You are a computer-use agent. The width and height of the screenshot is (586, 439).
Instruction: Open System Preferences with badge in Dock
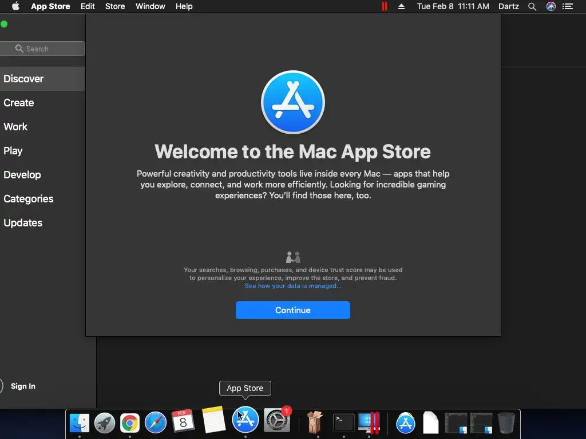click(277, 420)
